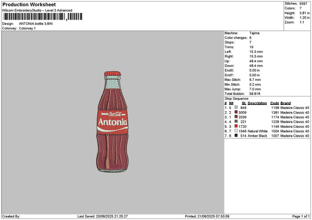Click the Stop Sequence heading

click(237, 99)
